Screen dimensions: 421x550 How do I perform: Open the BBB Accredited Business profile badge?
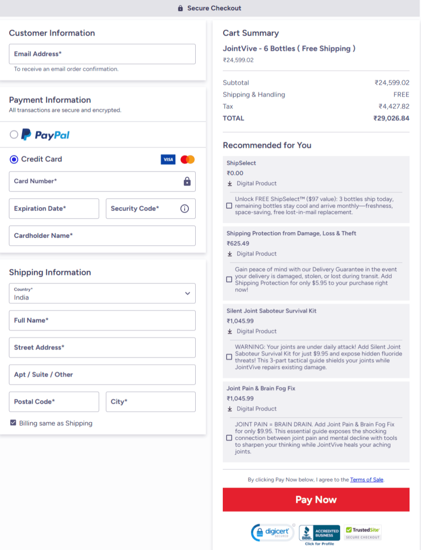(319, 531)
